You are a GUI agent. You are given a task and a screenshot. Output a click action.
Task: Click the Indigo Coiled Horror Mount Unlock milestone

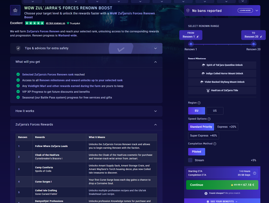(222, 74)
